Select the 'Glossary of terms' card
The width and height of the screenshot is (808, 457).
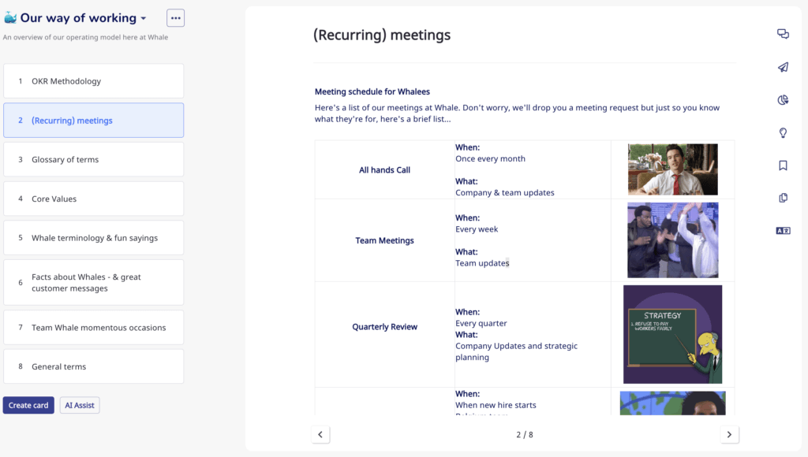tap(93, 159)
